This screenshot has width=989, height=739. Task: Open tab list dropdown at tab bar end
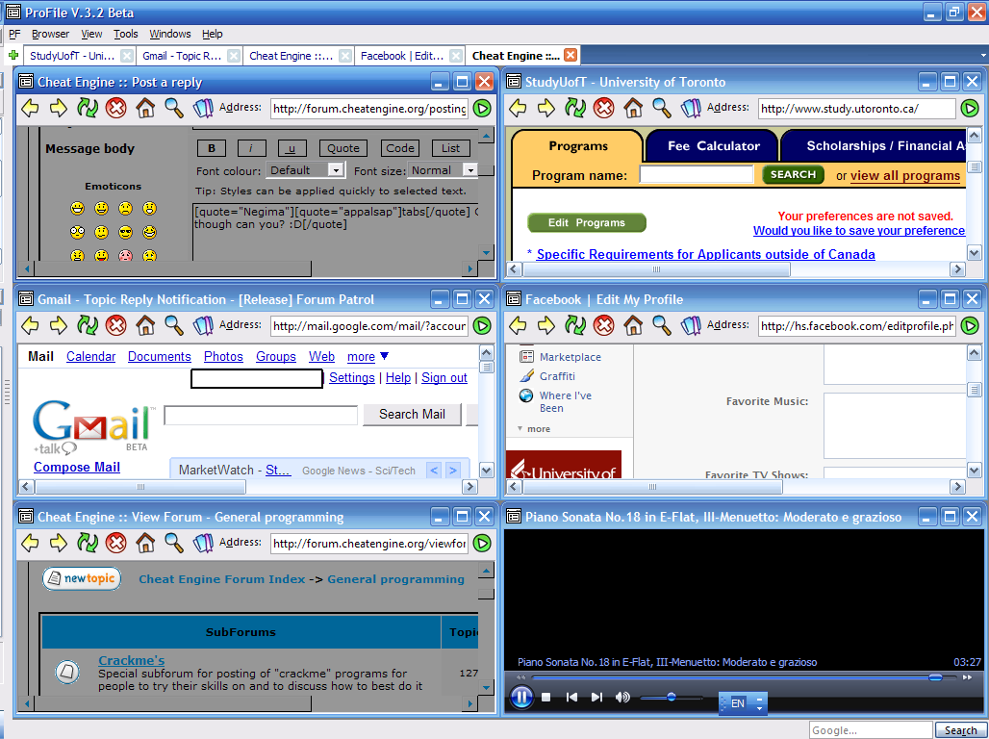tap(983, 56)
